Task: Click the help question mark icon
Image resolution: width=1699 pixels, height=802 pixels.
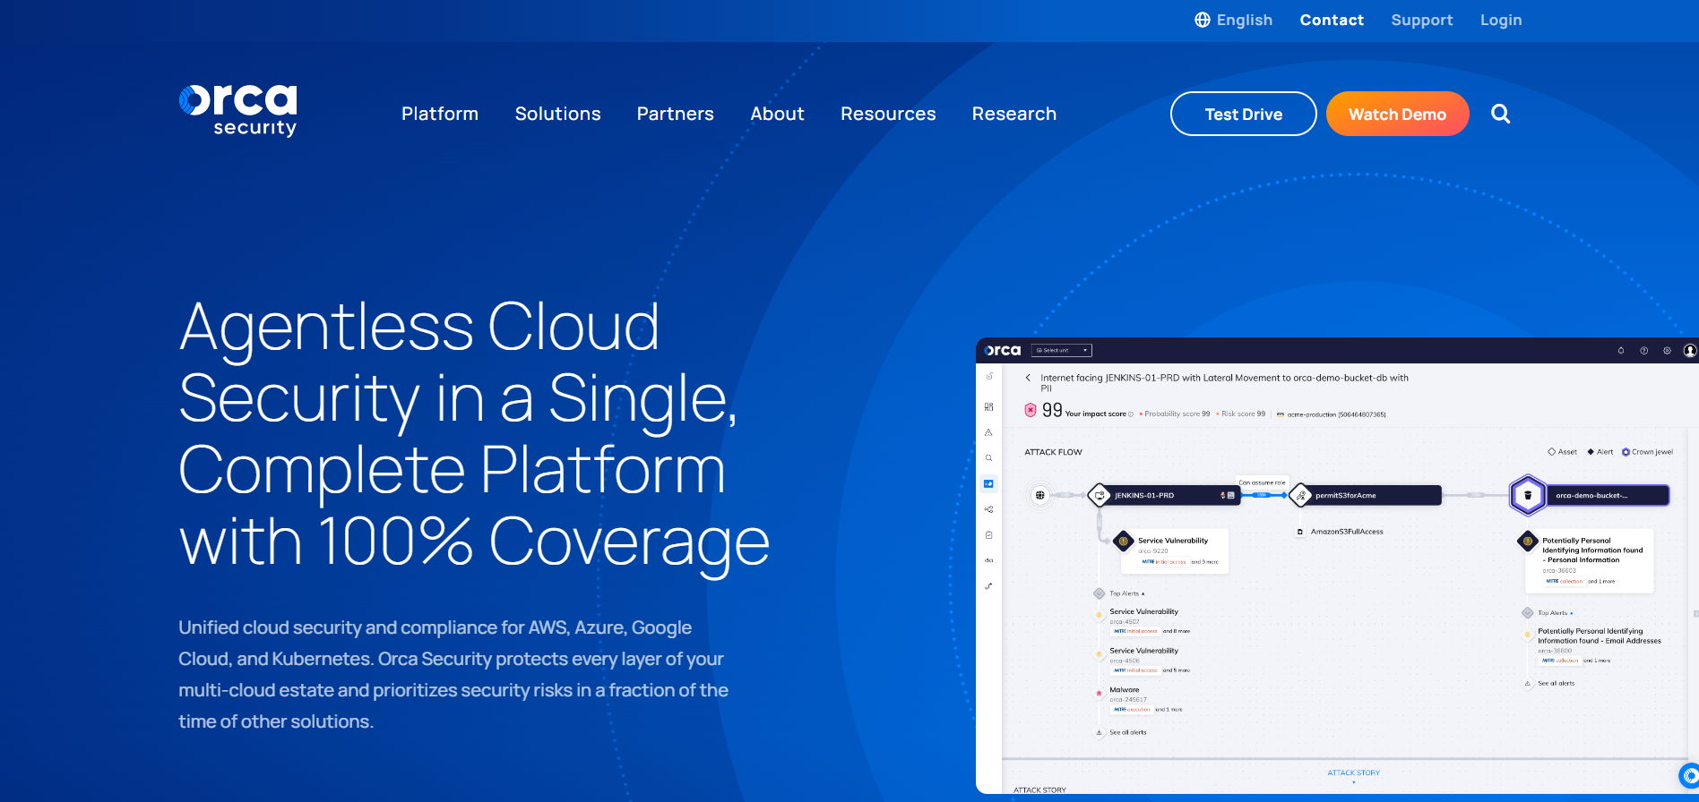Action: pos(1643,351)
